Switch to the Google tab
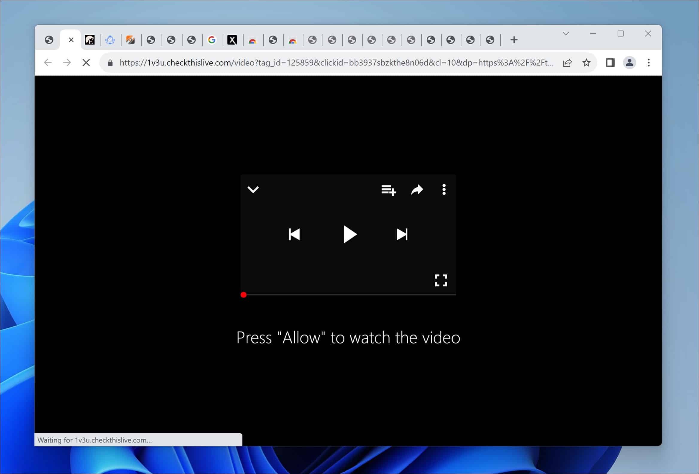699x474 pixels. point(212,40)
